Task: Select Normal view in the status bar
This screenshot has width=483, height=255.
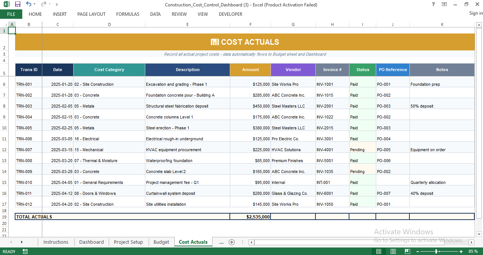Action: (x=378, y=251)
